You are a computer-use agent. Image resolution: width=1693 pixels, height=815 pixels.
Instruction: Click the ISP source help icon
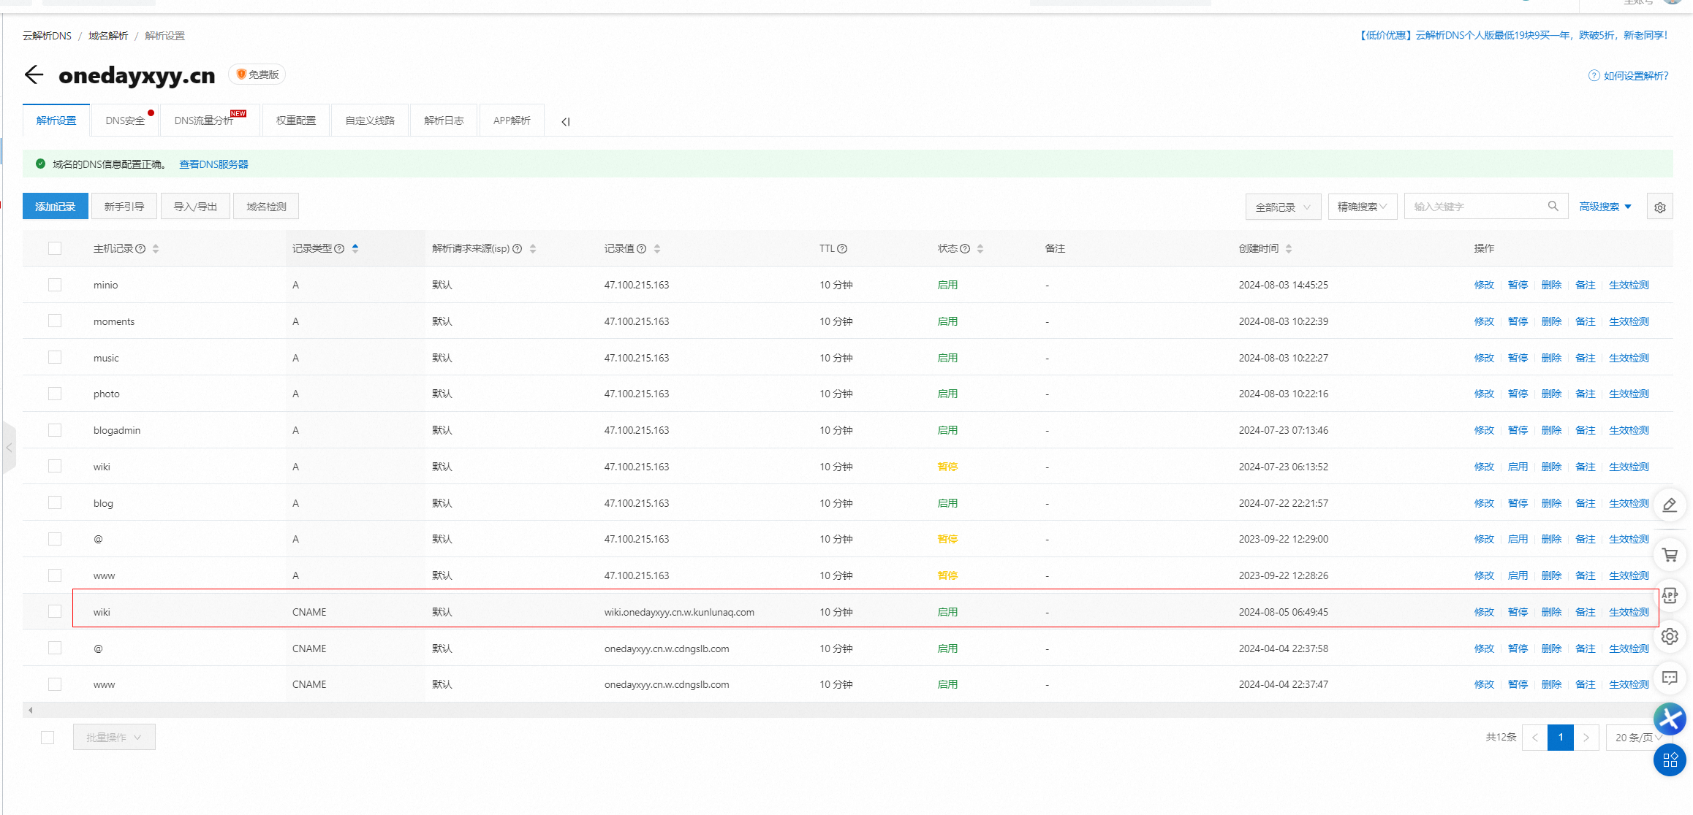pyautogui.click(x=518, y=248)
